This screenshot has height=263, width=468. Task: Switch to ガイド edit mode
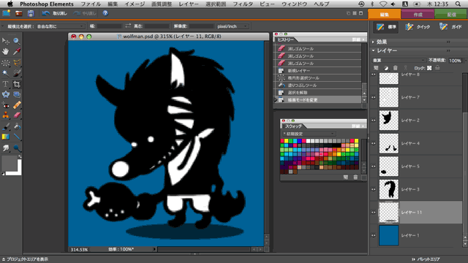tap(450, 27)
